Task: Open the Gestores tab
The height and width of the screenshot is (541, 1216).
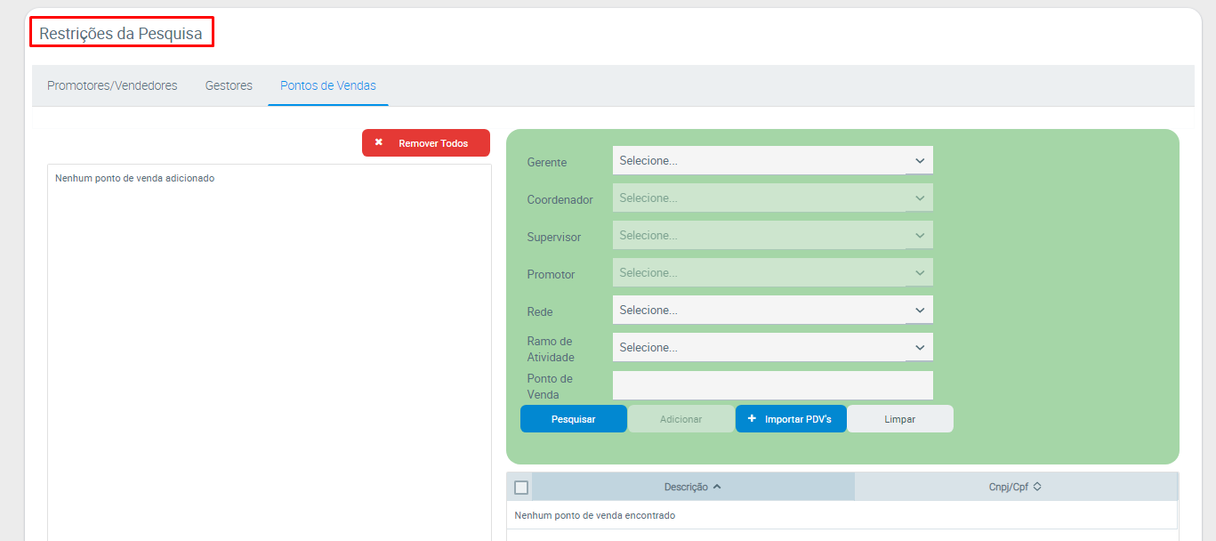Action: pos(229,86)
